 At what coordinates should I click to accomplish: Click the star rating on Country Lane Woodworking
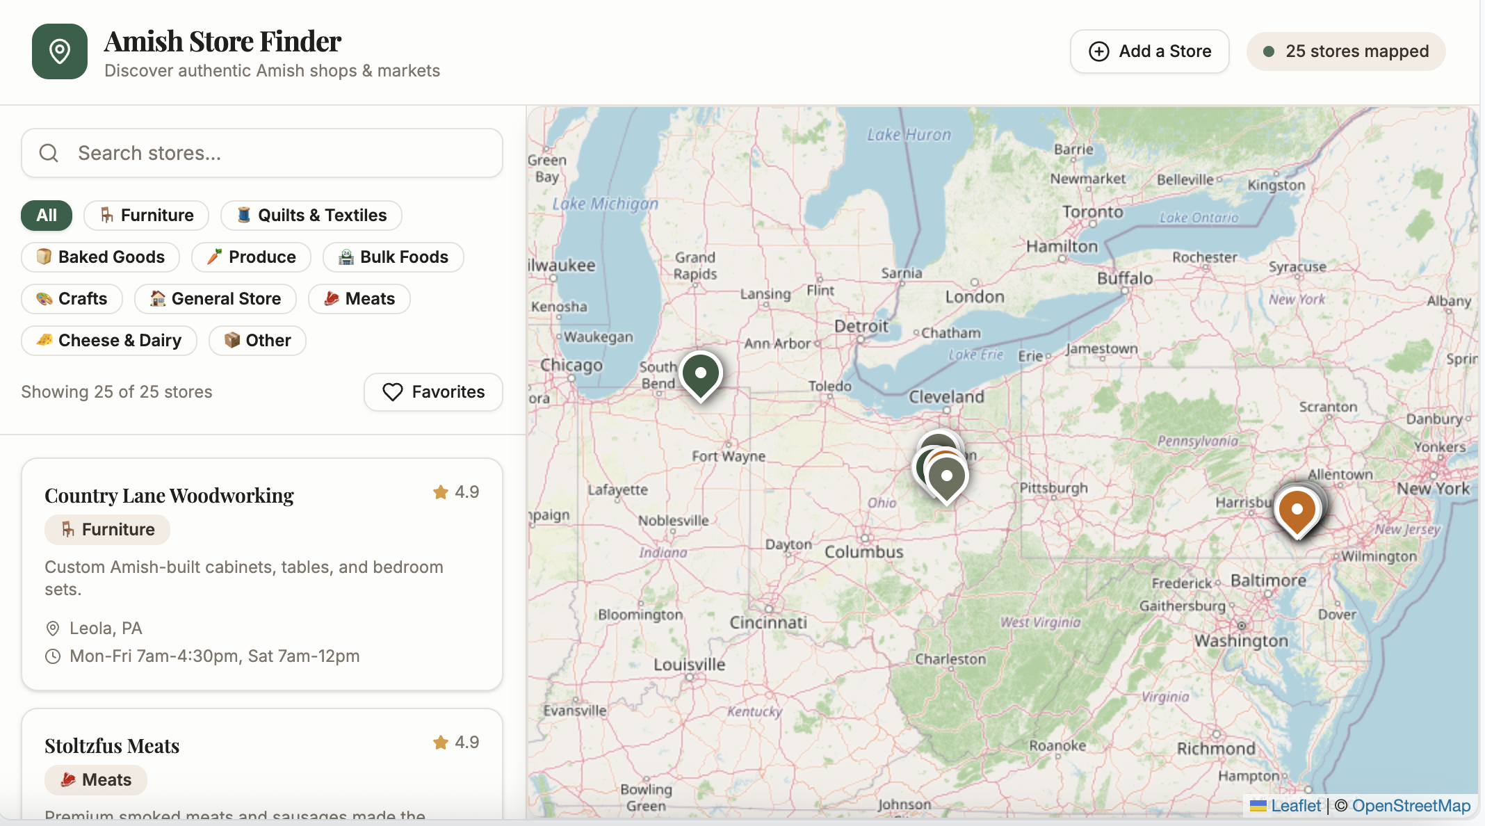[456, 492]
